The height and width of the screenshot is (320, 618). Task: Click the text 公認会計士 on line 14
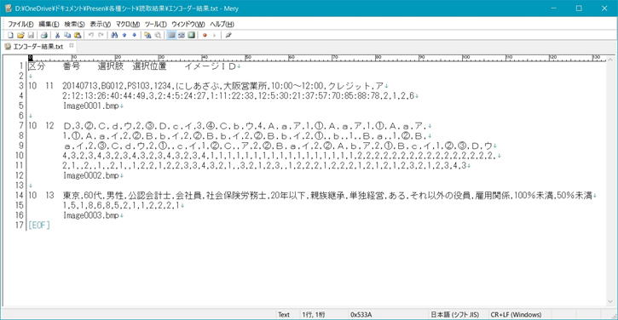click(x=149, y=195)
